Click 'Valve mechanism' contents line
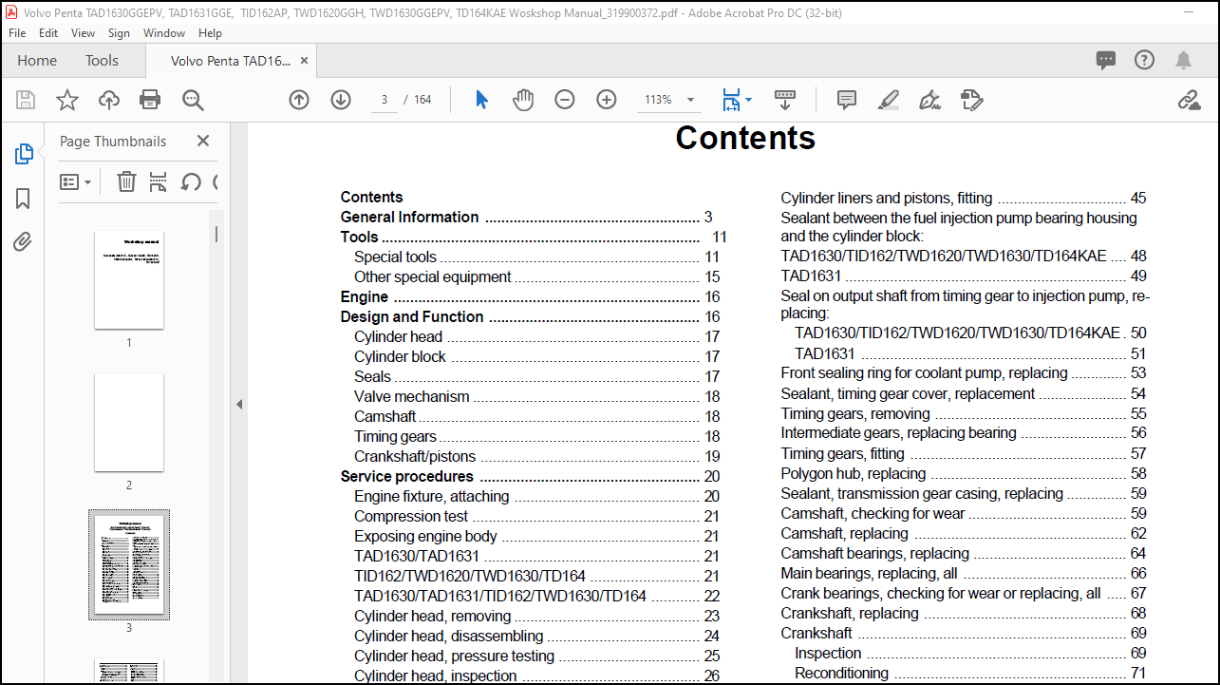The width and height of the screenshot is (1220, 685). pyautogui.click(x=536, y=396)
